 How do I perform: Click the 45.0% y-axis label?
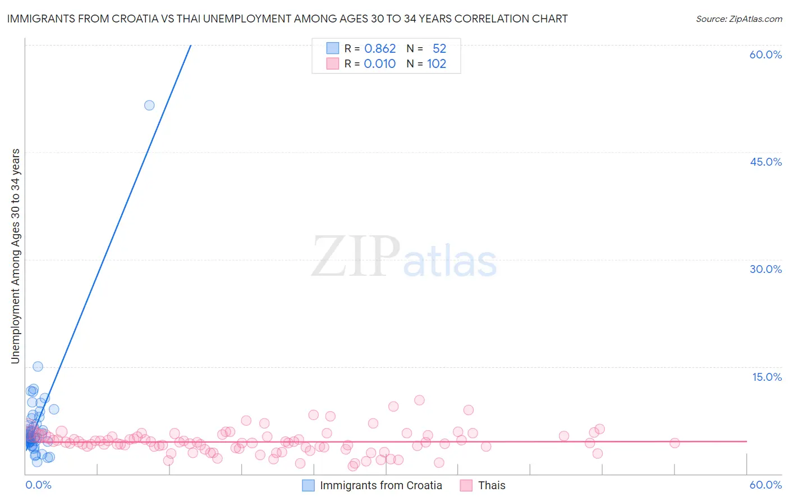[765, 162]
